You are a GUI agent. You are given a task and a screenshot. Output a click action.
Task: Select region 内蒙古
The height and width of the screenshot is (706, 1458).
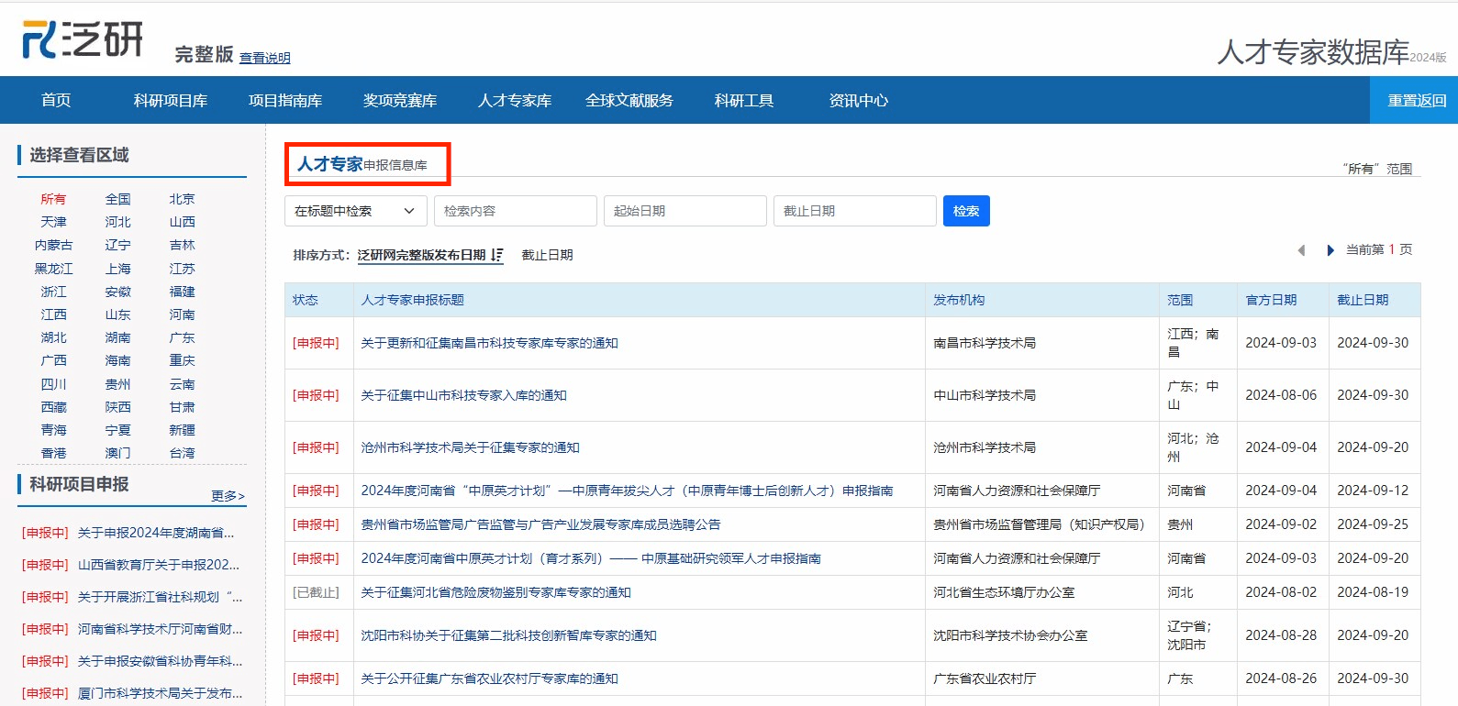pyautogui.click(x=53, y=245)
